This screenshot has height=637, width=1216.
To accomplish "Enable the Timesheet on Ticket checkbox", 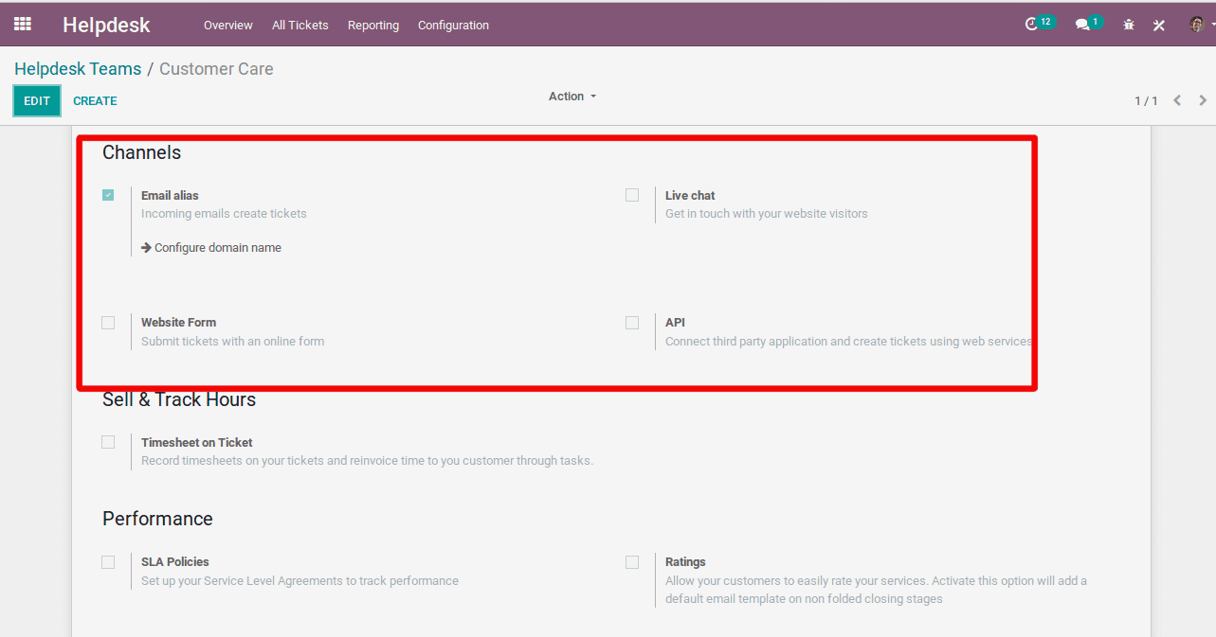I will coord(108,442).
